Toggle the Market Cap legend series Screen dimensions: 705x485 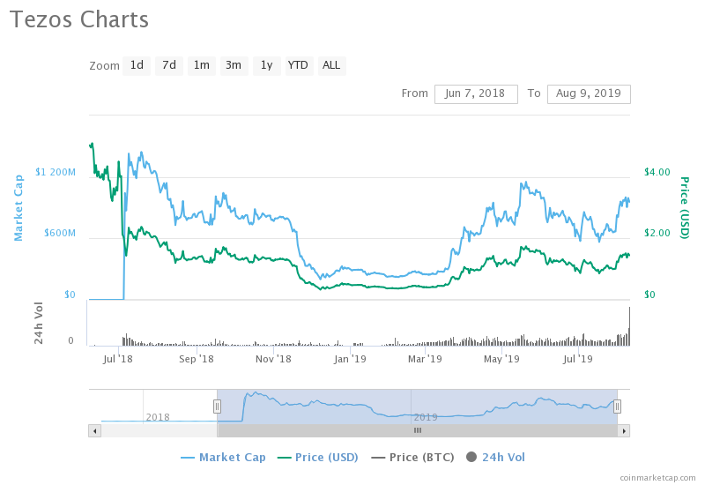coord(223,458)
